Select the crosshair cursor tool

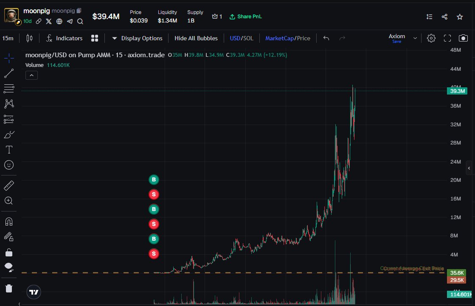click(x=9, y=58)
